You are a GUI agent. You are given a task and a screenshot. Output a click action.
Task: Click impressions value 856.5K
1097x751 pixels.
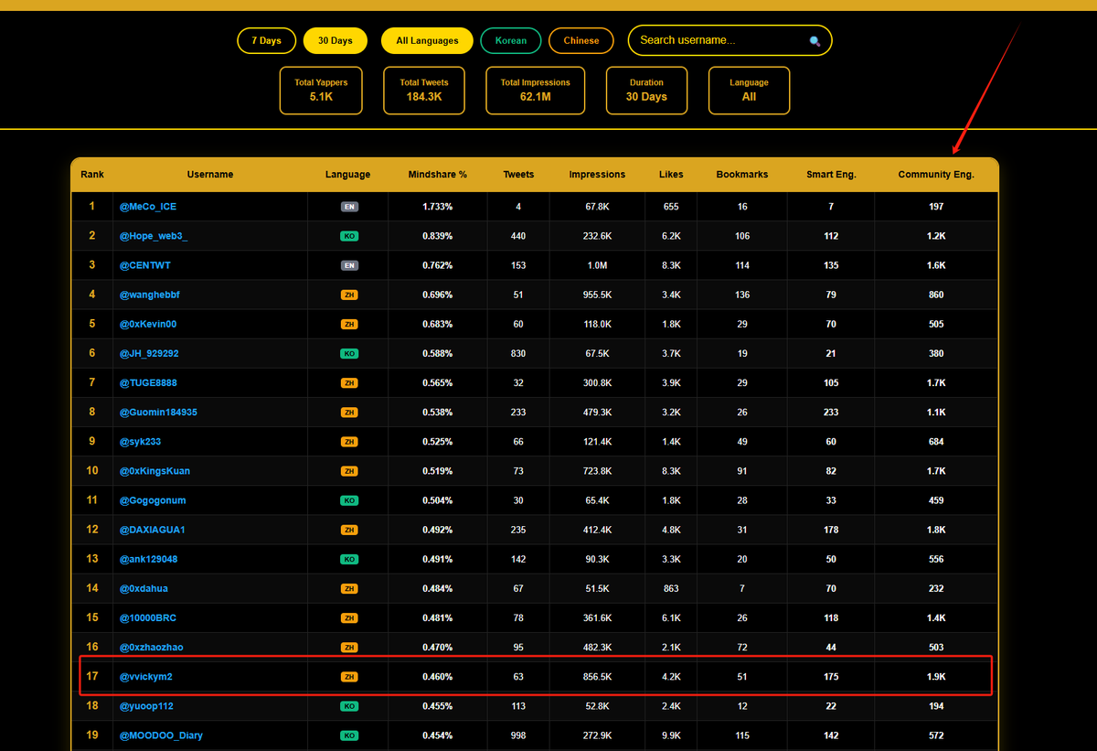click(597, 677)
